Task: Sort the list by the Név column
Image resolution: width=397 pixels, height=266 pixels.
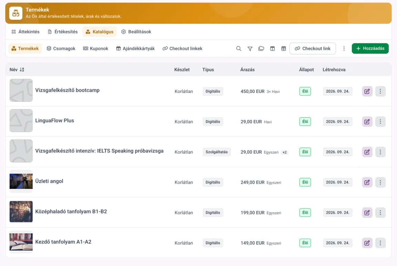Action: coord(17,70)
